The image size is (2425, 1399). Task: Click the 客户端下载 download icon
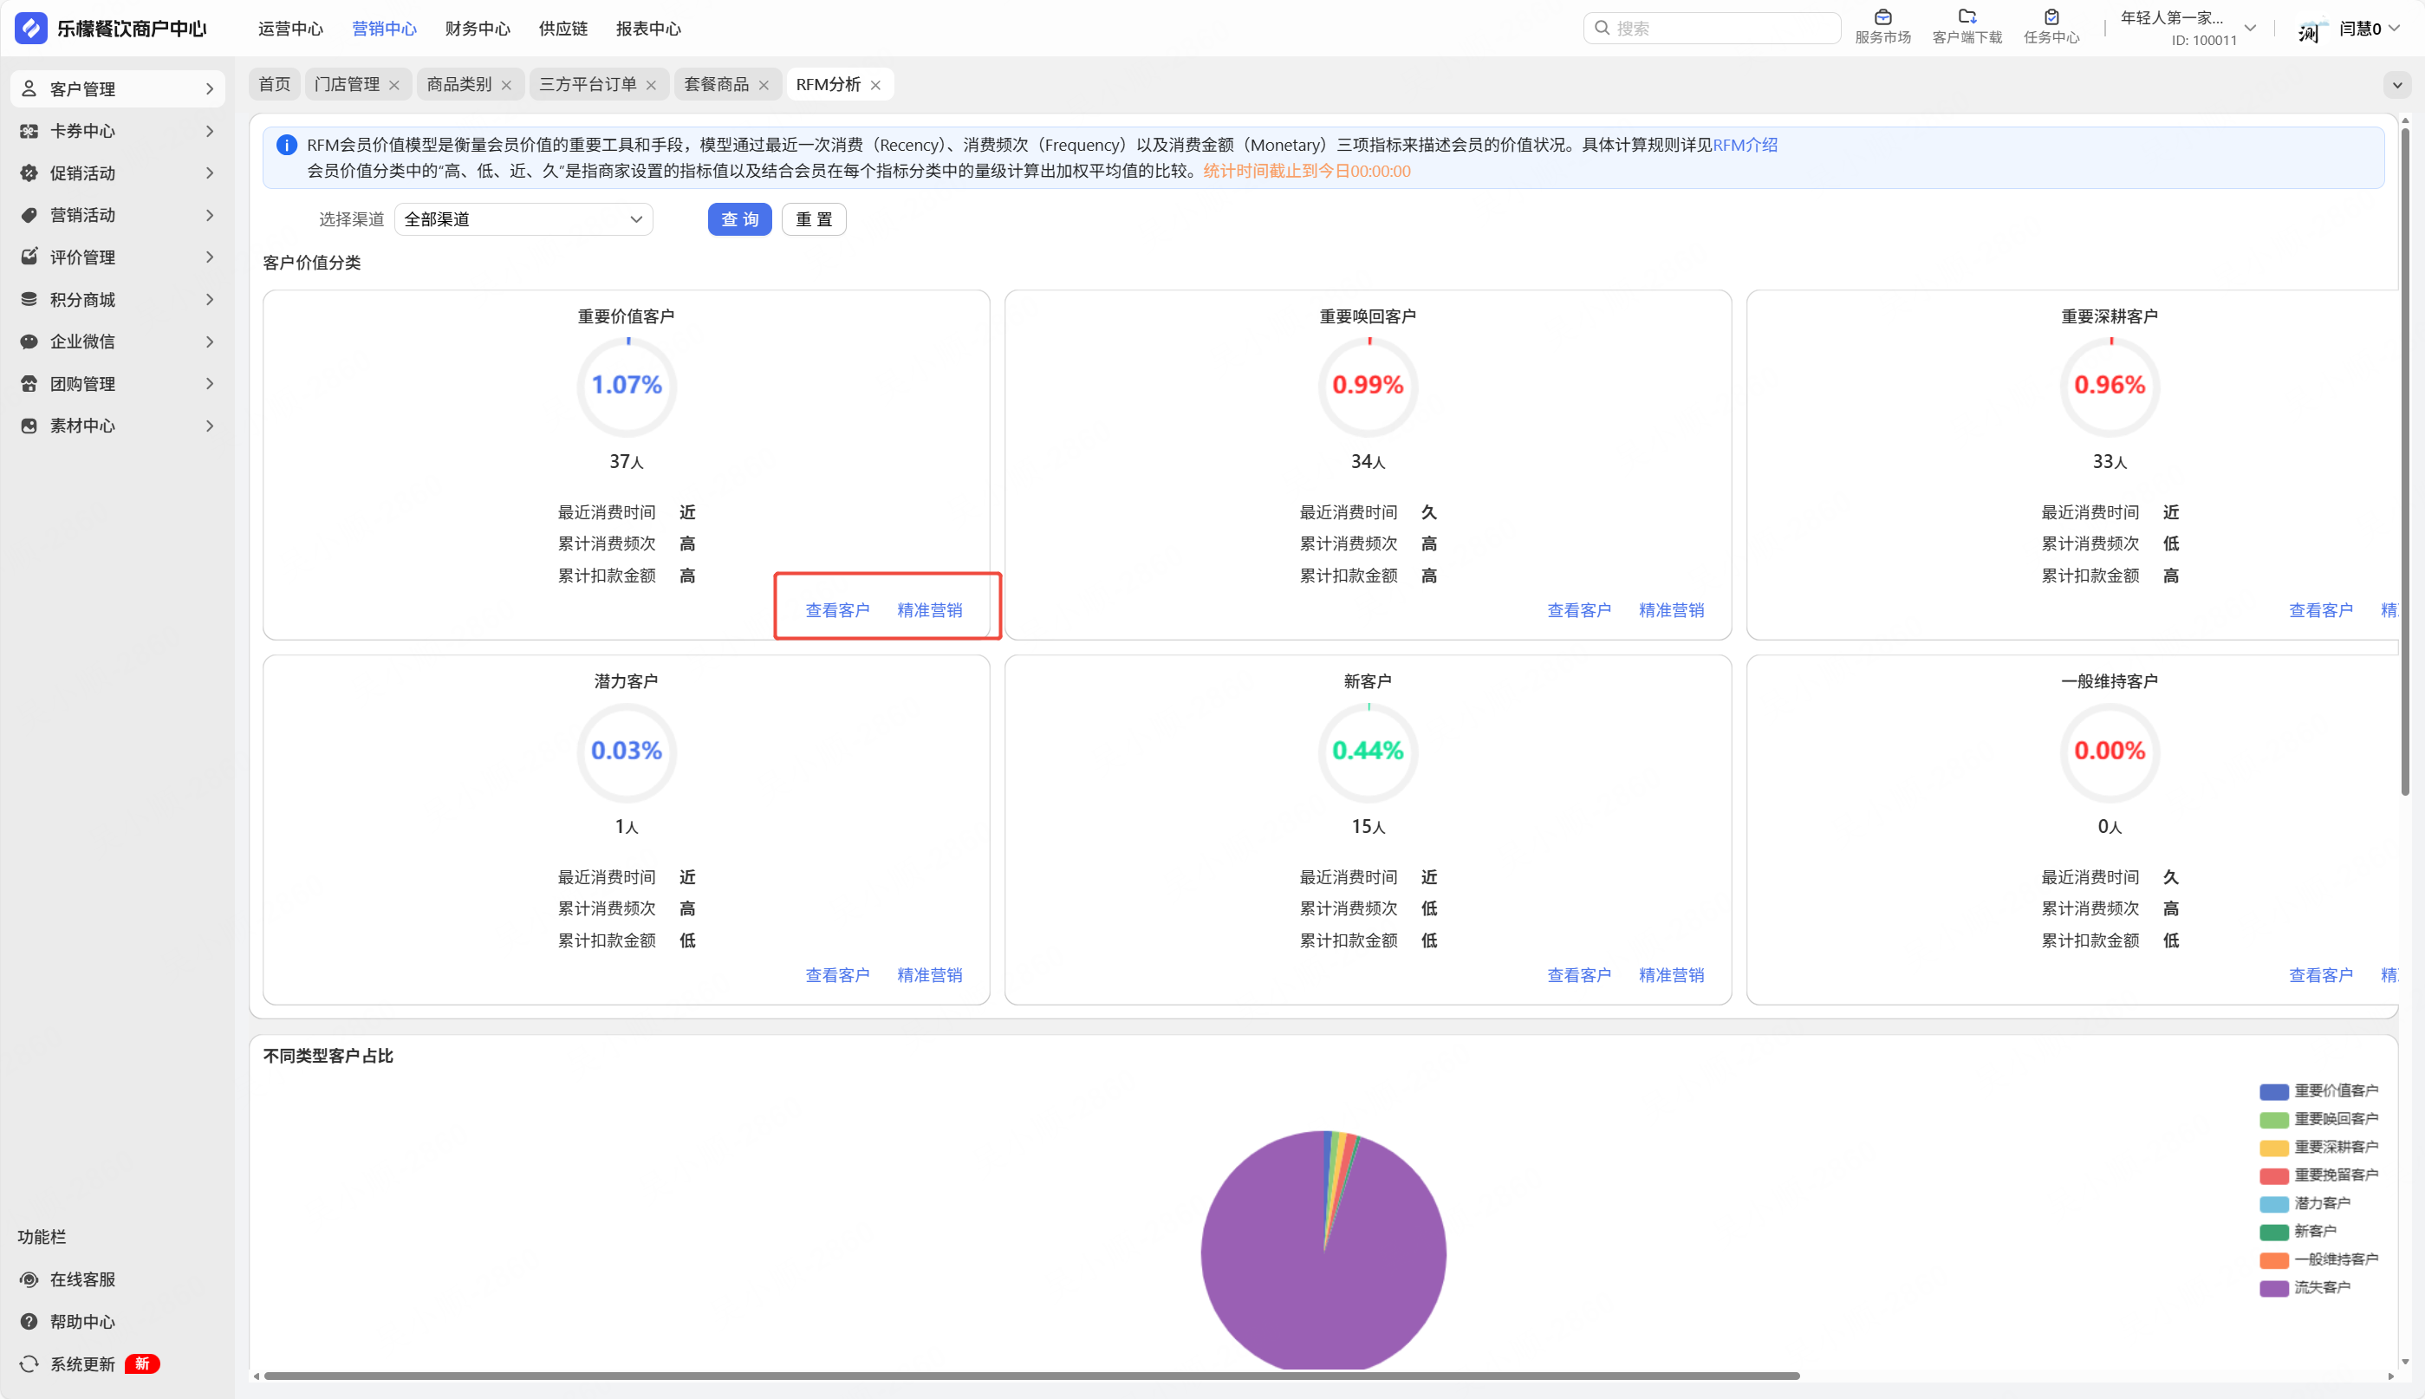click(x=1967, y=17)
